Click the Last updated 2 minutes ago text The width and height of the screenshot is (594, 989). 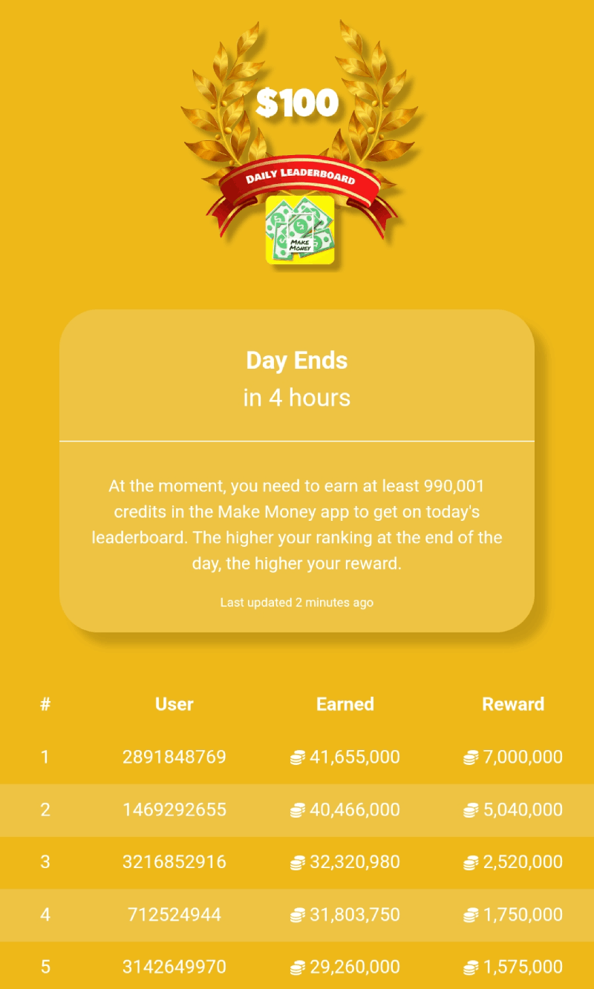297,602
